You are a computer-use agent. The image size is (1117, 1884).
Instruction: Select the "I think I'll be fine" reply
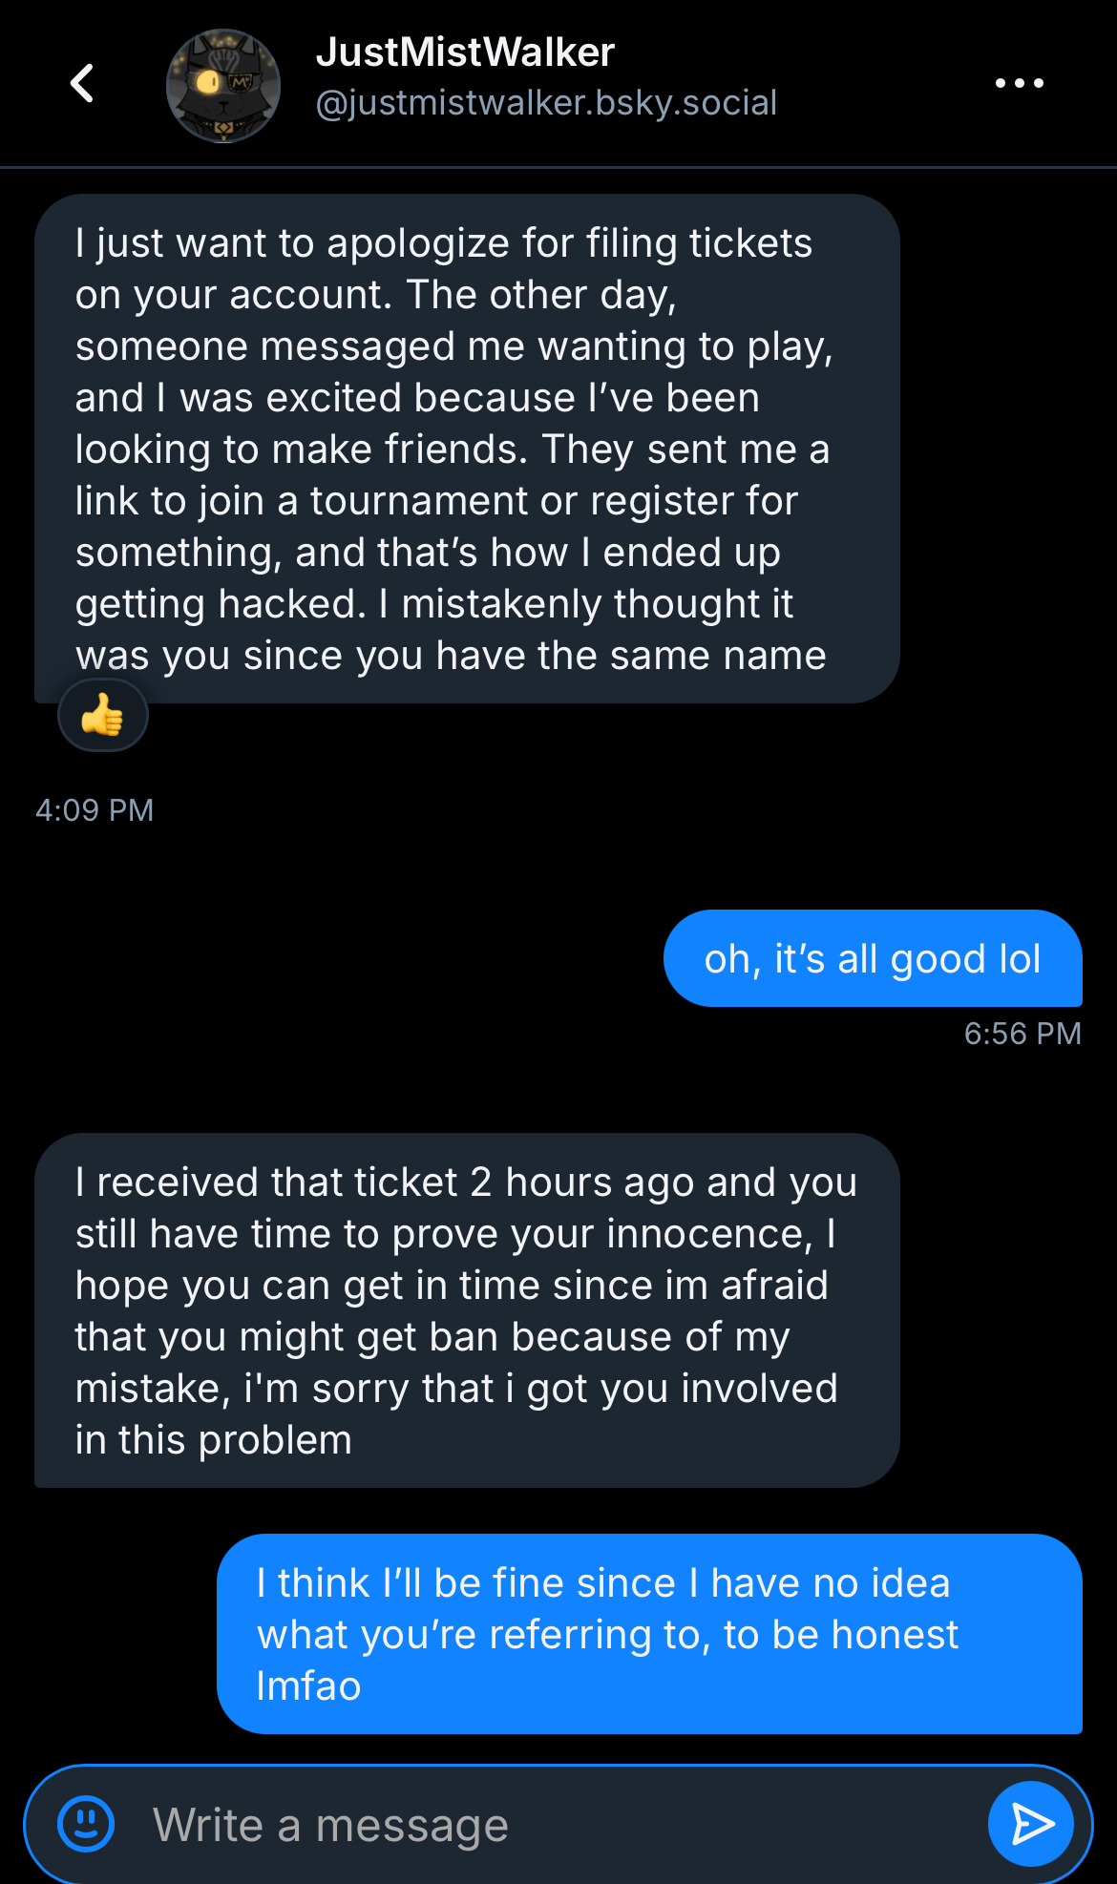(x=649, y=1634)
